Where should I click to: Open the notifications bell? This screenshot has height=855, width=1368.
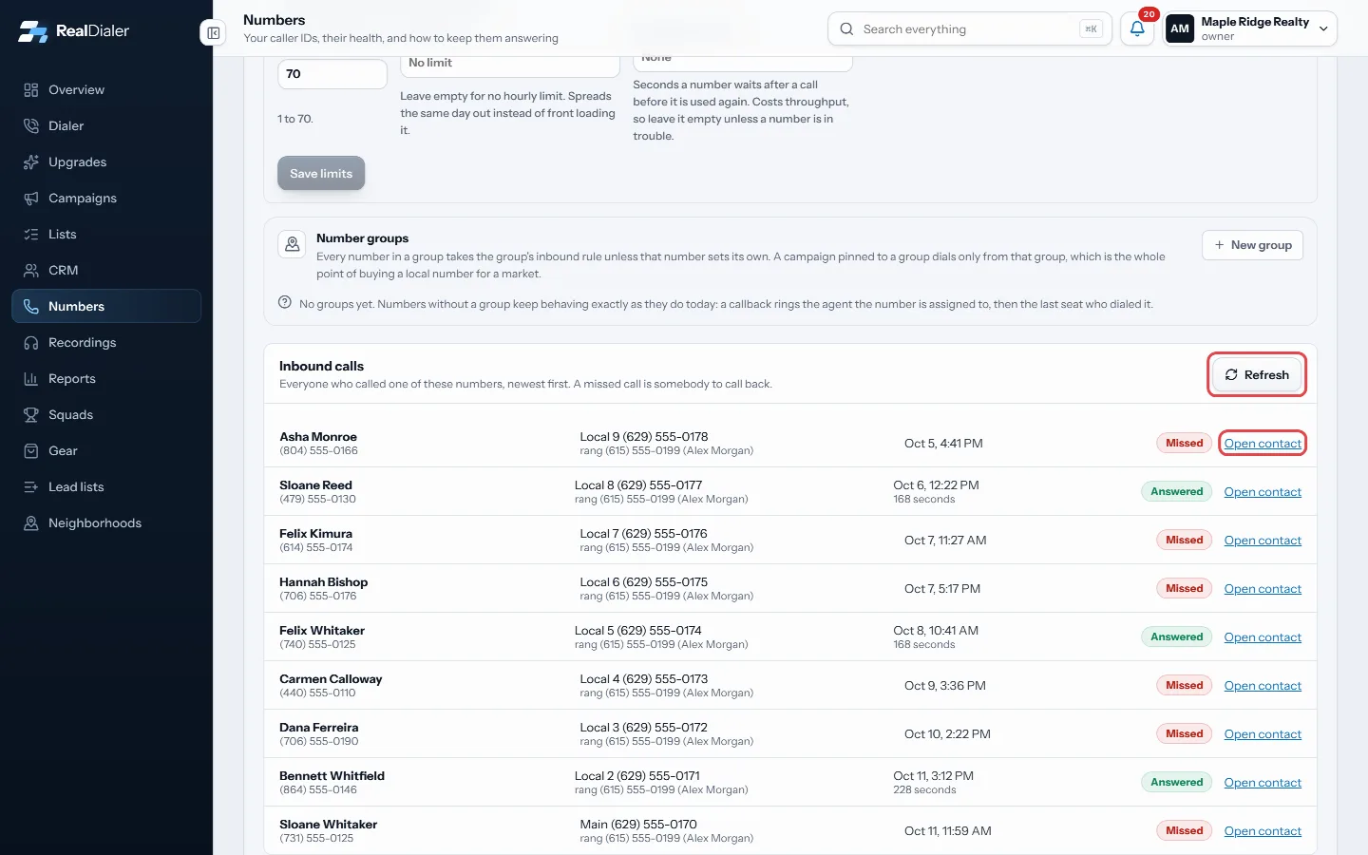[x=1137, y=28]
